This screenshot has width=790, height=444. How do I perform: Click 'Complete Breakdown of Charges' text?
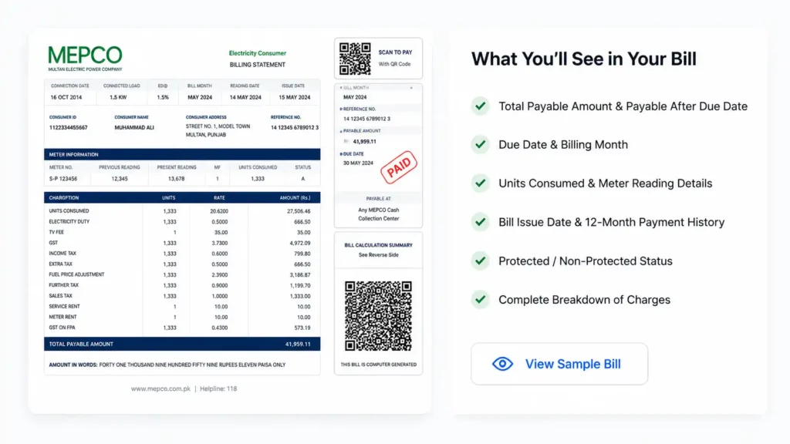pyautogui.click(x=585, y=300)
